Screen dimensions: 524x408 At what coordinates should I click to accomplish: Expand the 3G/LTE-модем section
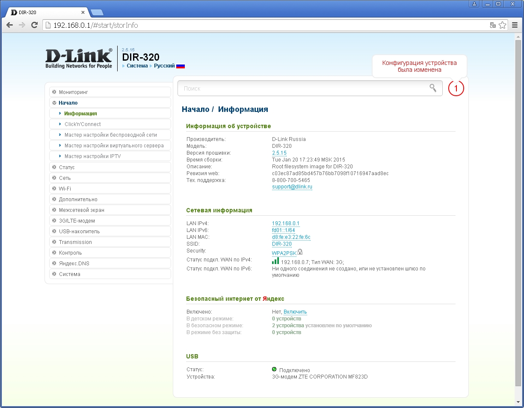click(110, 220)
